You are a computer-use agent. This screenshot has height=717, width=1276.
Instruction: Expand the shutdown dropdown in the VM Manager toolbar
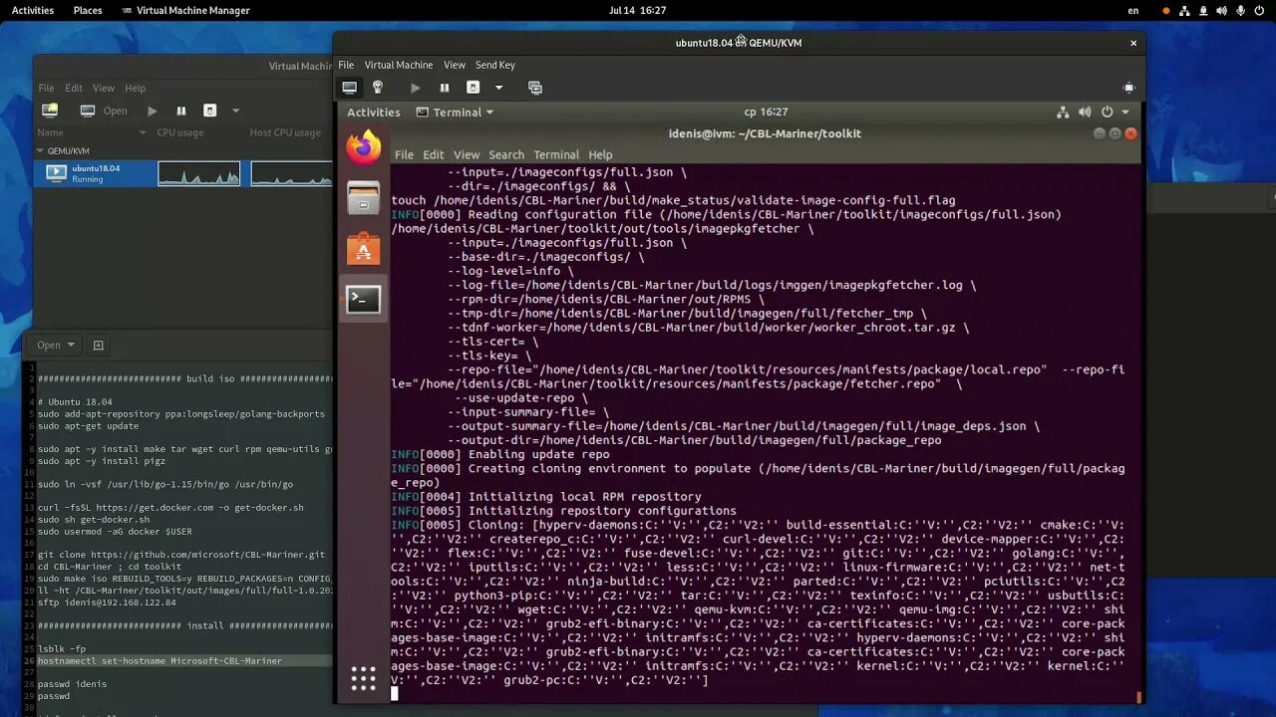click(235, 111)
